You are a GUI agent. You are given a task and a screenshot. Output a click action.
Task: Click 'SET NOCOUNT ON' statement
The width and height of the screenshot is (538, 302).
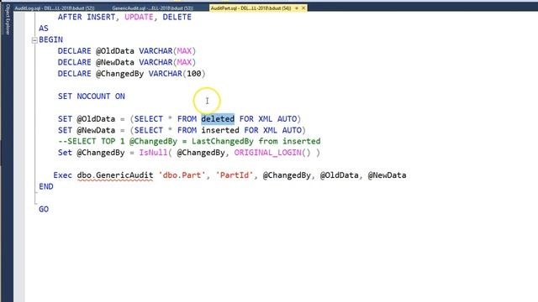(x=92, y=96)
